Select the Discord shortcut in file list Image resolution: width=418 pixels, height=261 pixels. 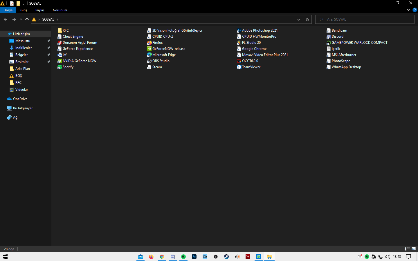click(x=335, y=37)
